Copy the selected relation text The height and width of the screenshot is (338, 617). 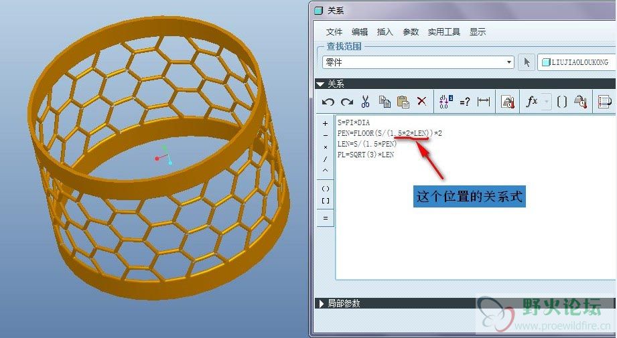[385, 102]
